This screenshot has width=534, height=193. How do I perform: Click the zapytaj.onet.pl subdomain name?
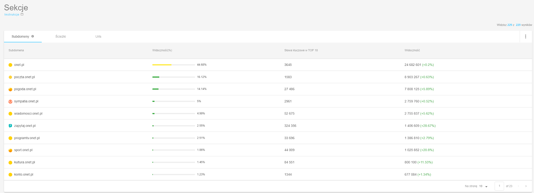click(25, 126)
